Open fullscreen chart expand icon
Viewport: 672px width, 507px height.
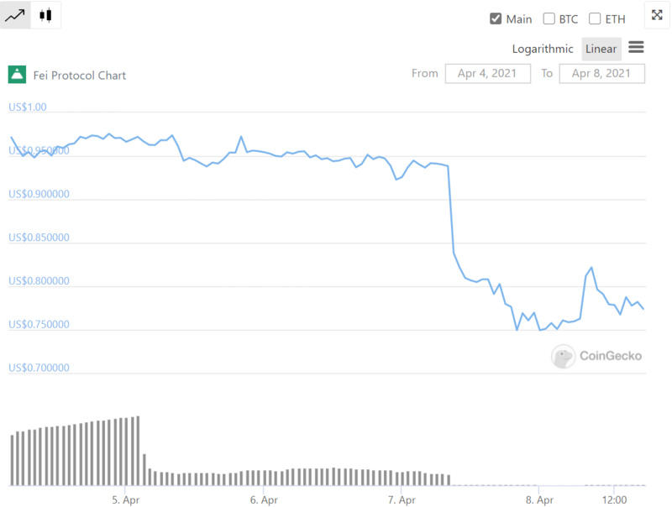coord(657,15)
